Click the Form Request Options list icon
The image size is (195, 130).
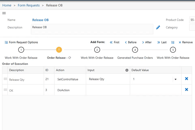pos(6,42)
